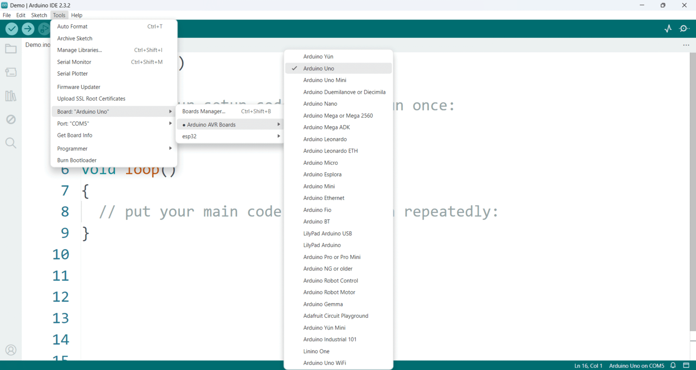Click the notifications bell in status bar
Image resolution: width=696 pixels, height=370 pixels.
(673, 365)
